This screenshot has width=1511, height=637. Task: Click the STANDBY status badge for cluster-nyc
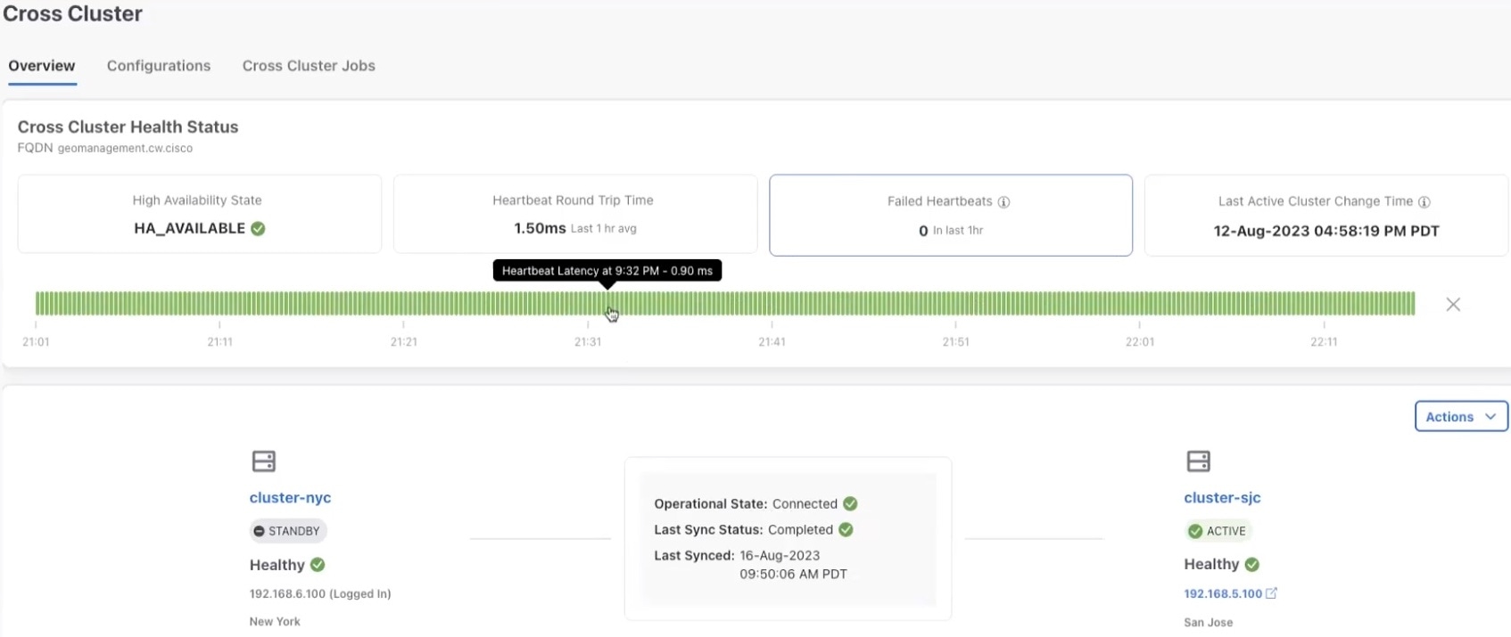point(288,531)
